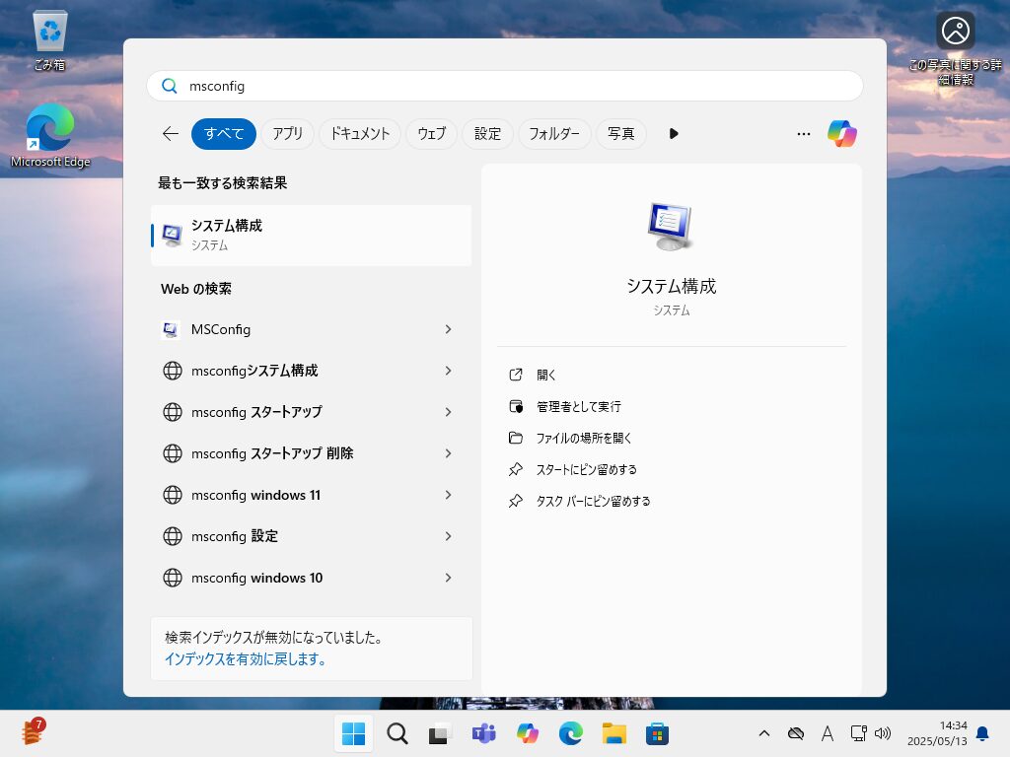Launch Copilot from the taskbar
The height and width of the screenshot is (757, 1010).
pos(527,733)
